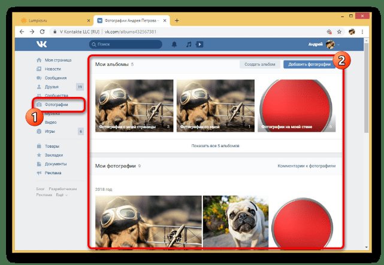Open Документы in sidebar
Viewport: 384px width, 265px height.
(56, 164)
